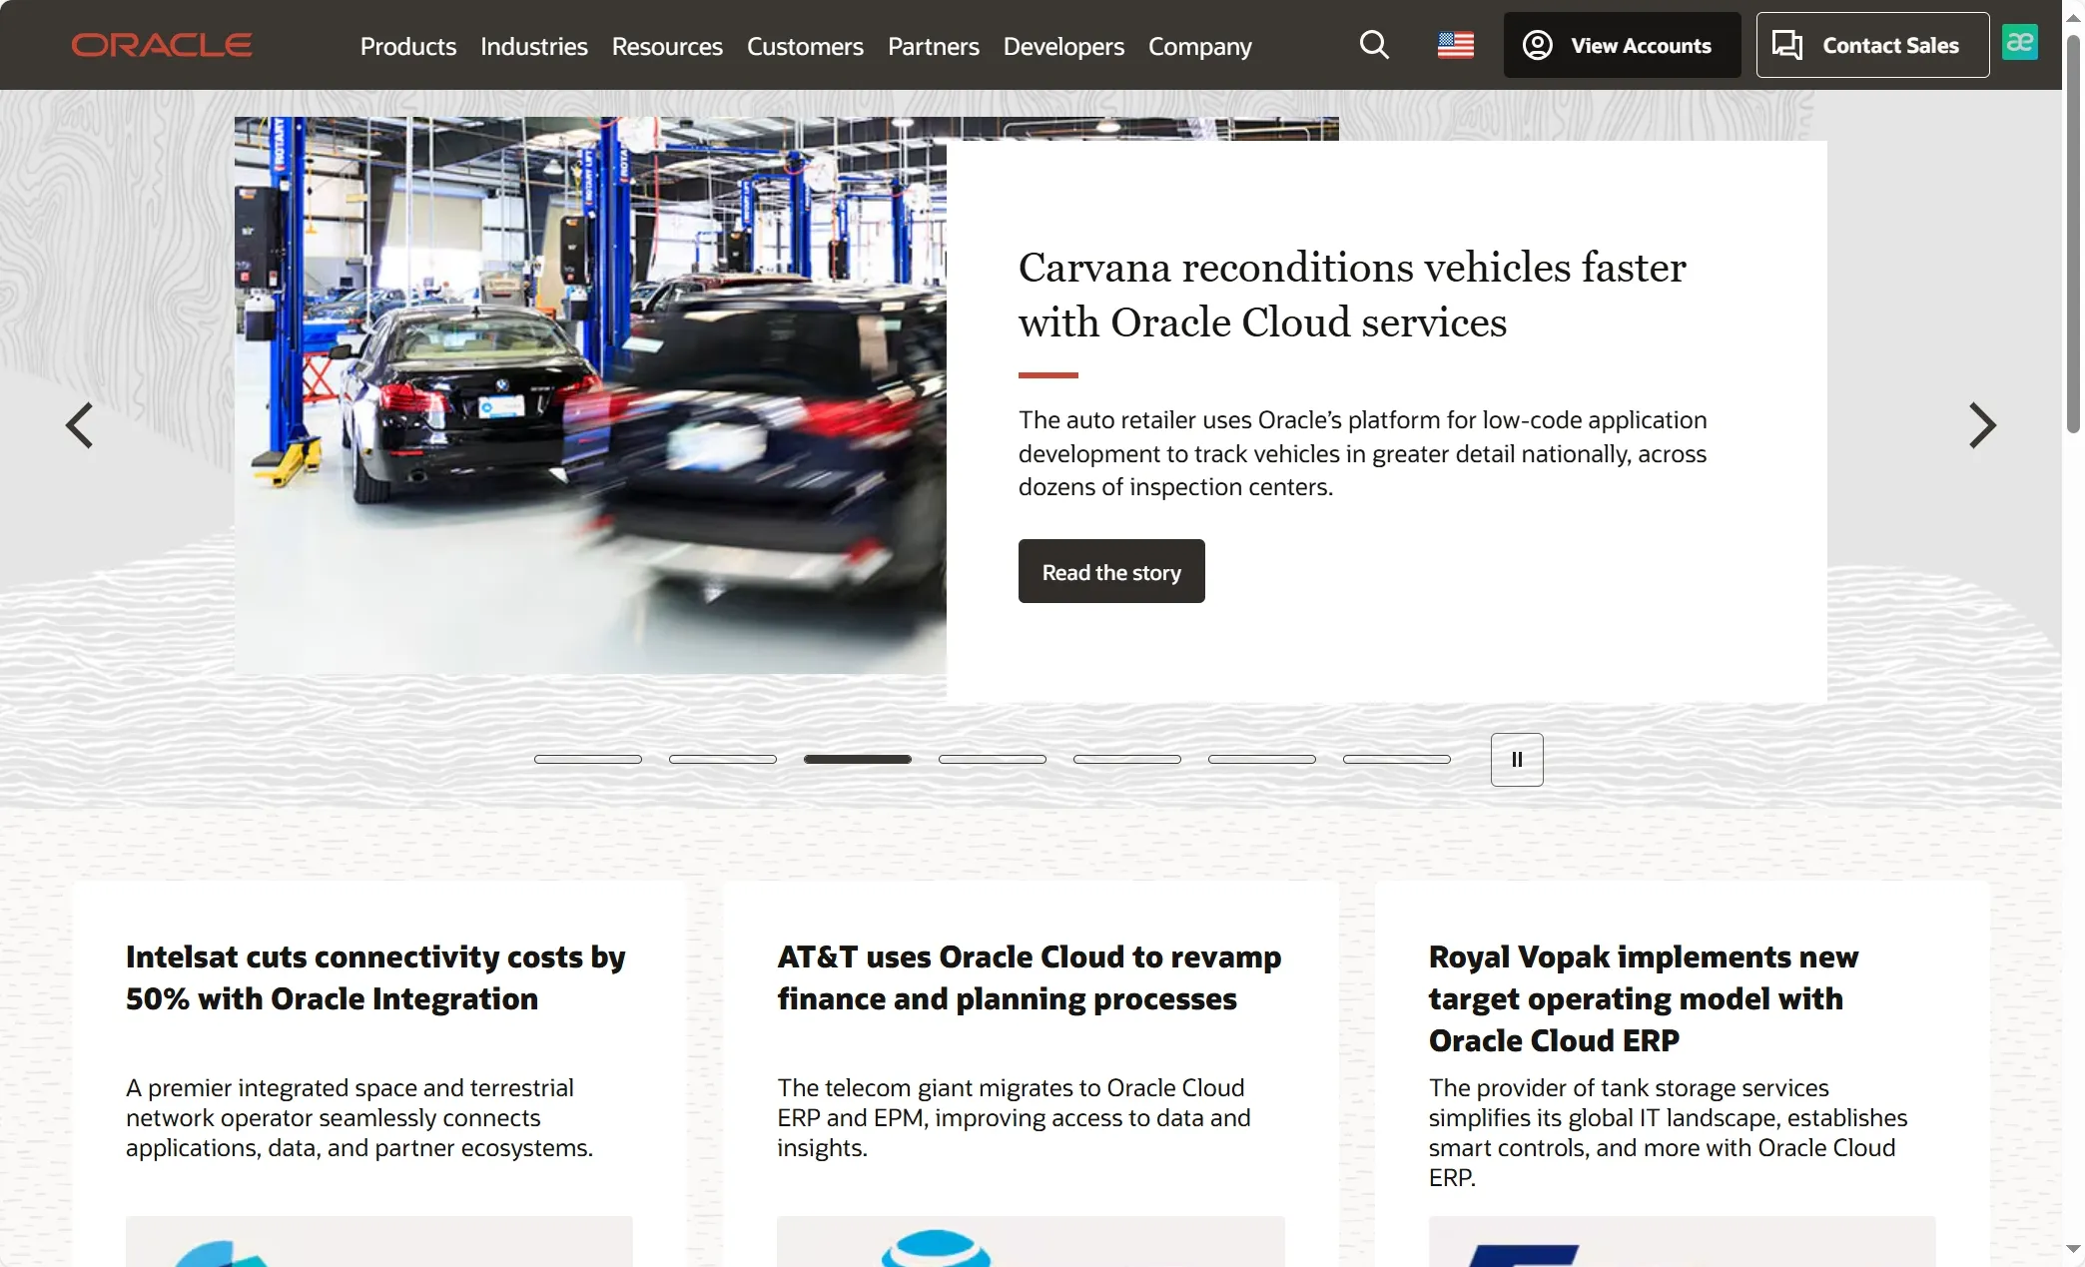Click View Accounts button
Viewport: 2085px width, 1267px height.
pyautogui.click(x=1622, y=45)
